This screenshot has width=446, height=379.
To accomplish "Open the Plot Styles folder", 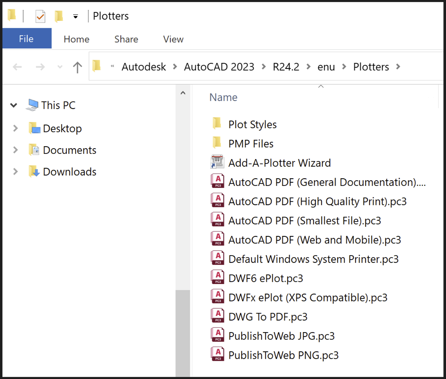I will (252, 124).
